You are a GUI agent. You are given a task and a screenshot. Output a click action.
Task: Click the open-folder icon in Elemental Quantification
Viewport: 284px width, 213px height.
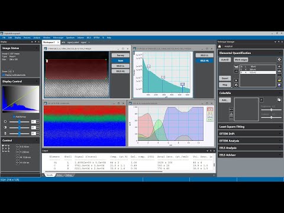click(279, 80)
